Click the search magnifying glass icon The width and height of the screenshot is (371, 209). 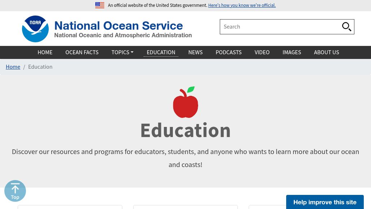(346, 26)
